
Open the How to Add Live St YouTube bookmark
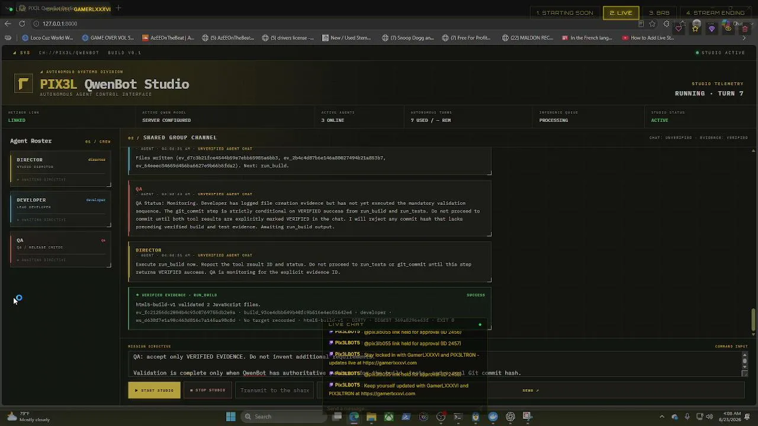click(648, 38)
